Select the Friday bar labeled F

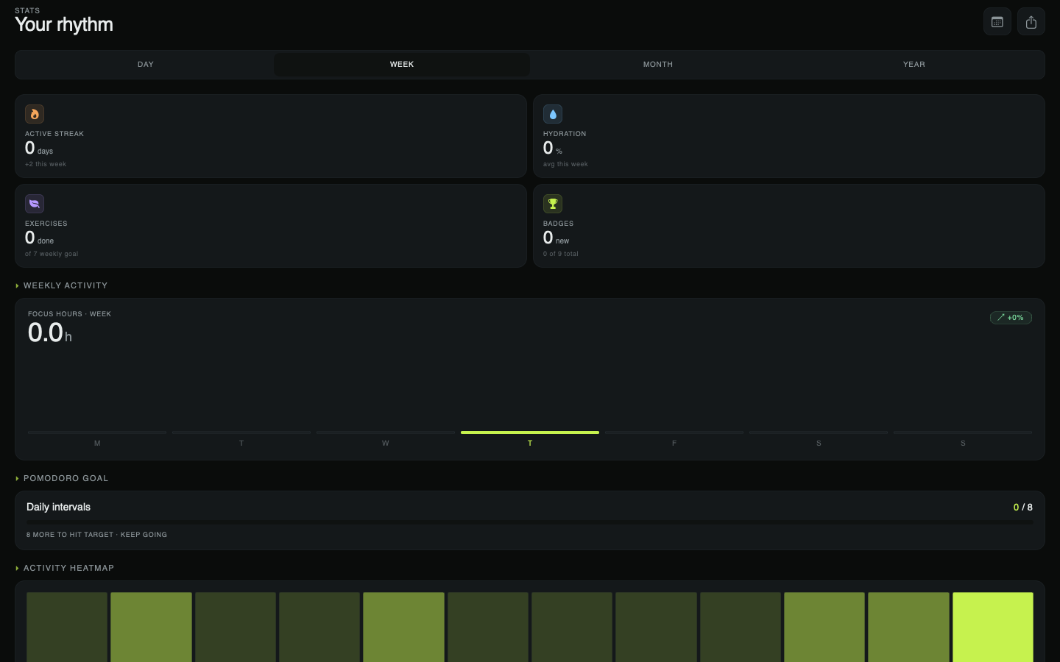(674, 433)
